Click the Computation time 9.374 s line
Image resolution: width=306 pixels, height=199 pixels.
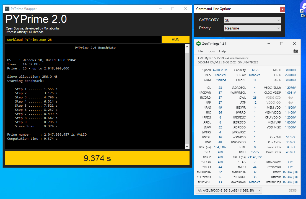(32, 139)
